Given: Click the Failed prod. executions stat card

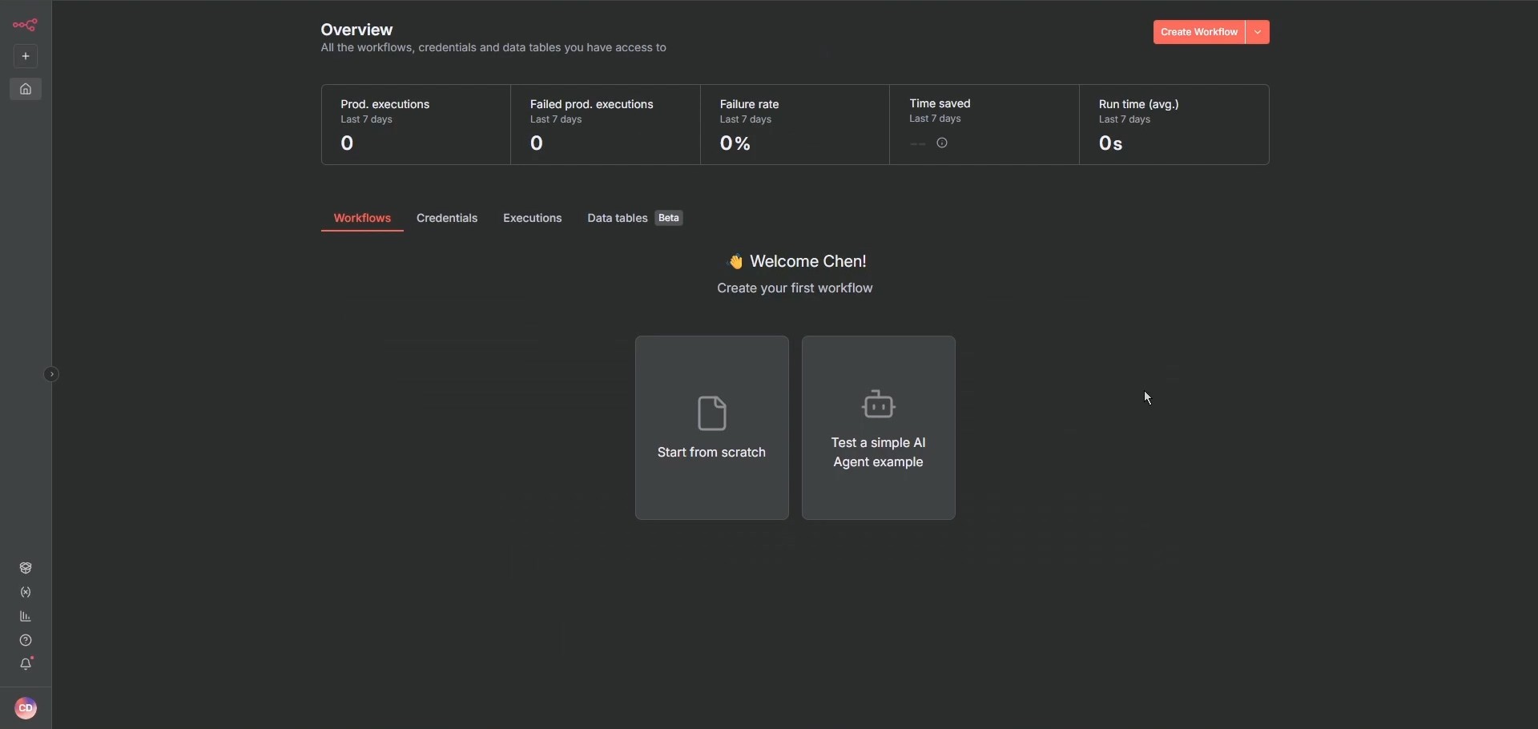Looking at the screenshot, I should [606, 125].
